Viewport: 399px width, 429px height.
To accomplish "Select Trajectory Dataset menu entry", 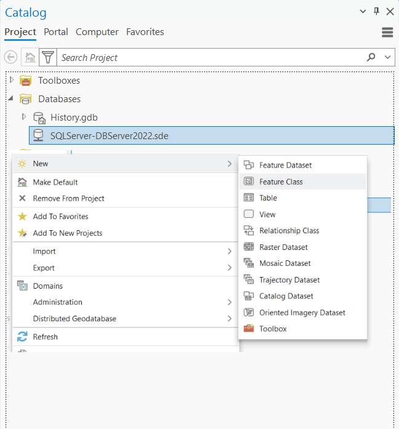I will pos(302,279).
